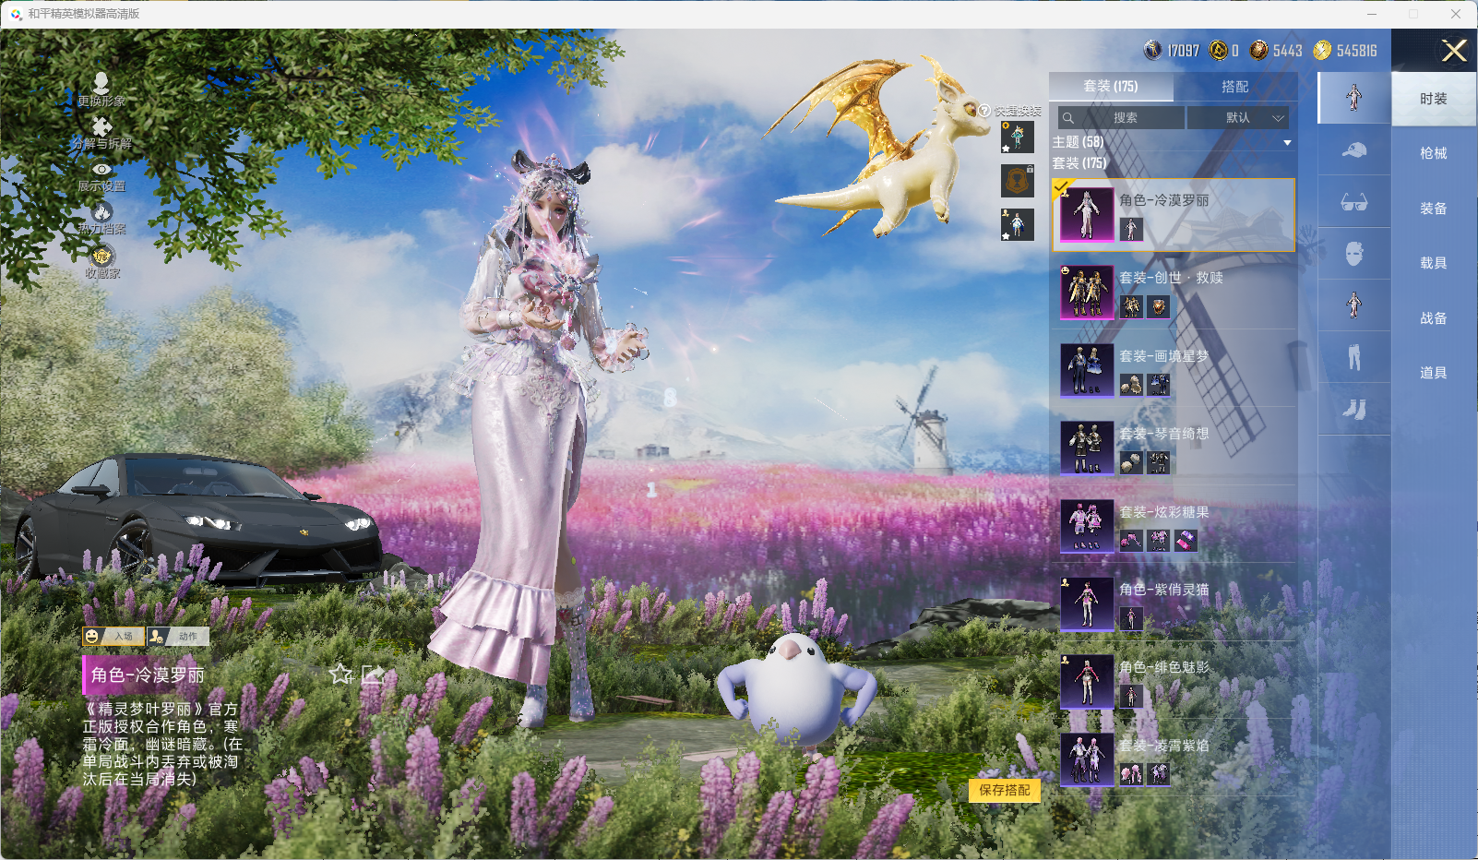Switch to the 搭配 tab

click(1234, 87)
